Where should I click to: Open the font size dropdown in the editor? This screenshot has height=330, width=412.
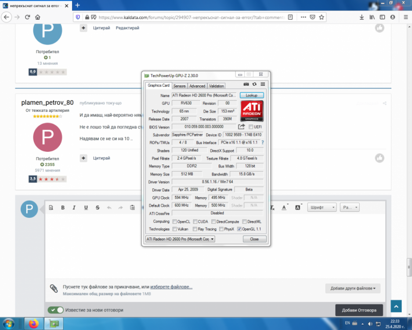pyautogui.click(x=350, y=207)
